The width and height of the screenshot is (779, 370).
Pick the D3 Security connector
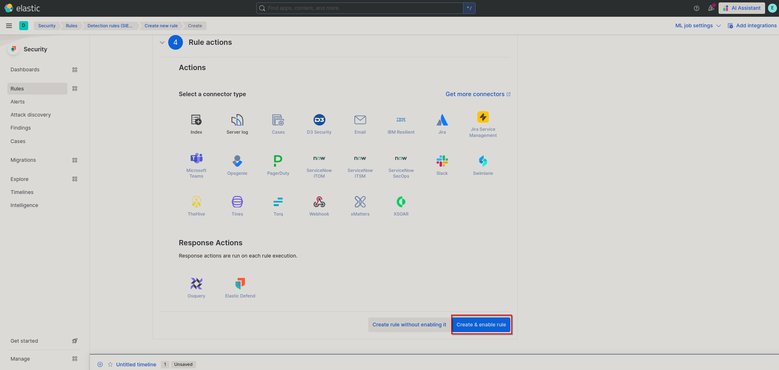coord(319,124)
